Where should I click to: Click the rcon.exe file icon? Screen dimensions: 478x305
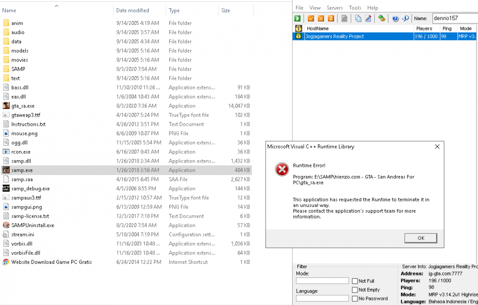(6, 152)
